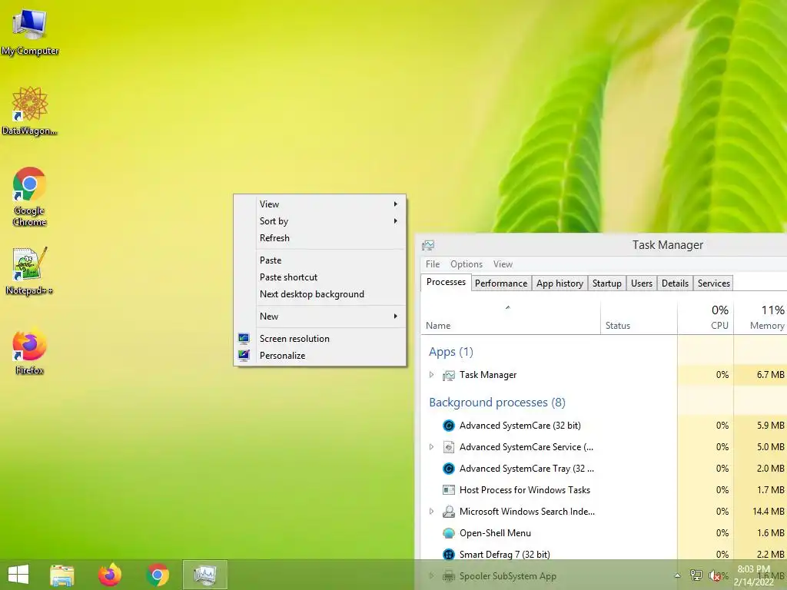The image size is (787, 590).
Task: Sort processes by CPU column
Action: 706,318
